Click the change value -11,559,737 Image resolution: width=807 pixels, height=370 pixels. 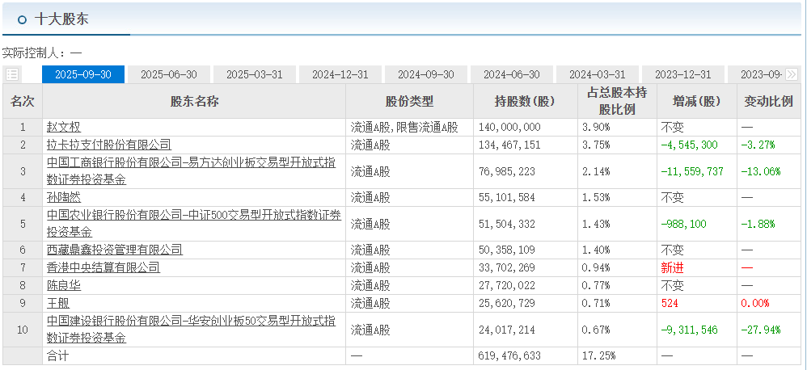(x=692, y=171)
